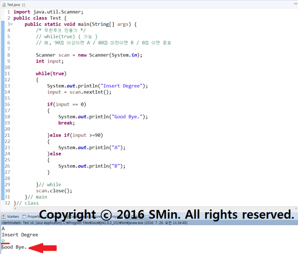The image size is (298, 254).
Task: Click the 'break;' statement
Action: tap(66, 123)
